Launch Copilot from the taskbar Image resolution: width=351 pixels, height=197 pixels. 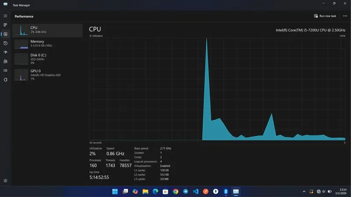click(x=135, y=191)
